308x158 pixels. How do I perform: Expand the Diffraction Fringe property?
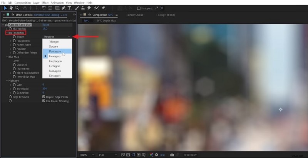coord(11,53)
